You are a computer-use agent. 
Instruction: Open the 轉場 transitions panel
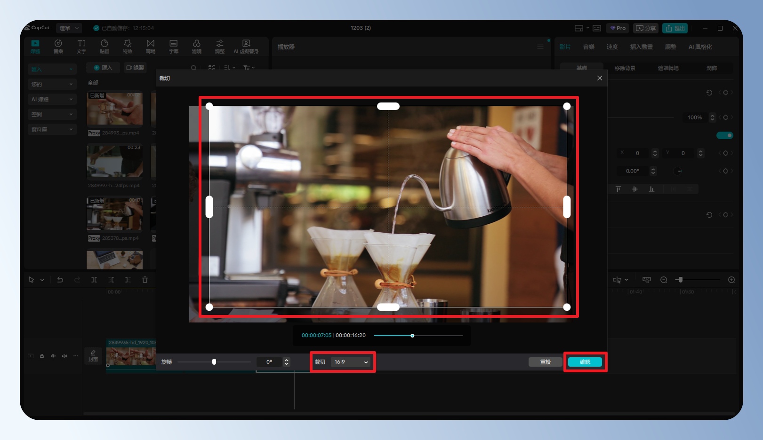pos(150,46)
